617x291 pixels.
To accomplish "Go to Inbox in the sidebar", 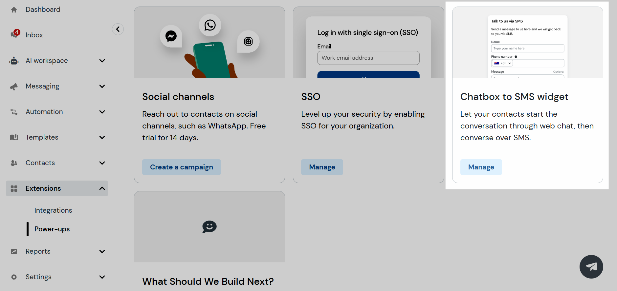I will (x=34, y=35).
